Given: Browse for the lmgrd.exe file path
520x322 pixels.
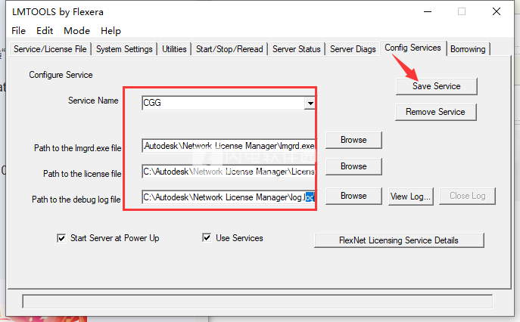Looking at the screenshot, I should (353, 140).
